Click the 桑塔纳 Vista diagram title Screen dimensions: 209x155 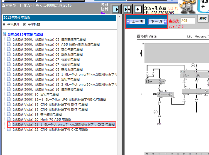(147, 36)
